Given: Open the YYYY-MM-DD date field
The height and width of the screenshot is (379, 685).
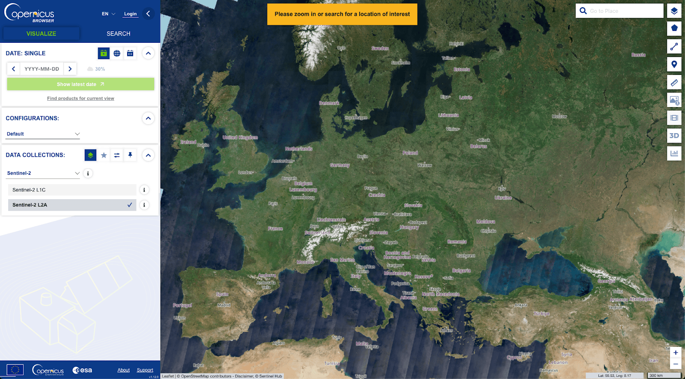Looking at the screenshot, I should click(42, 69).
